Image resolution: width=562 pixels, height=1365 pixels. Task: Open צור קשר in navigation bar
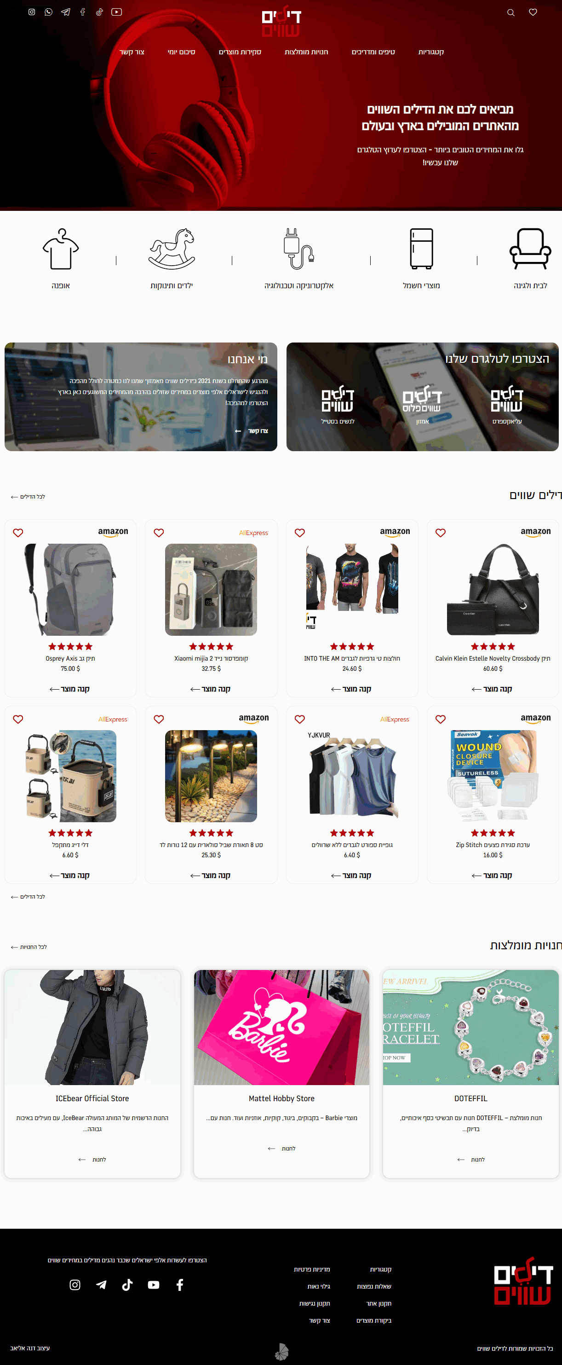pos(132,52)
